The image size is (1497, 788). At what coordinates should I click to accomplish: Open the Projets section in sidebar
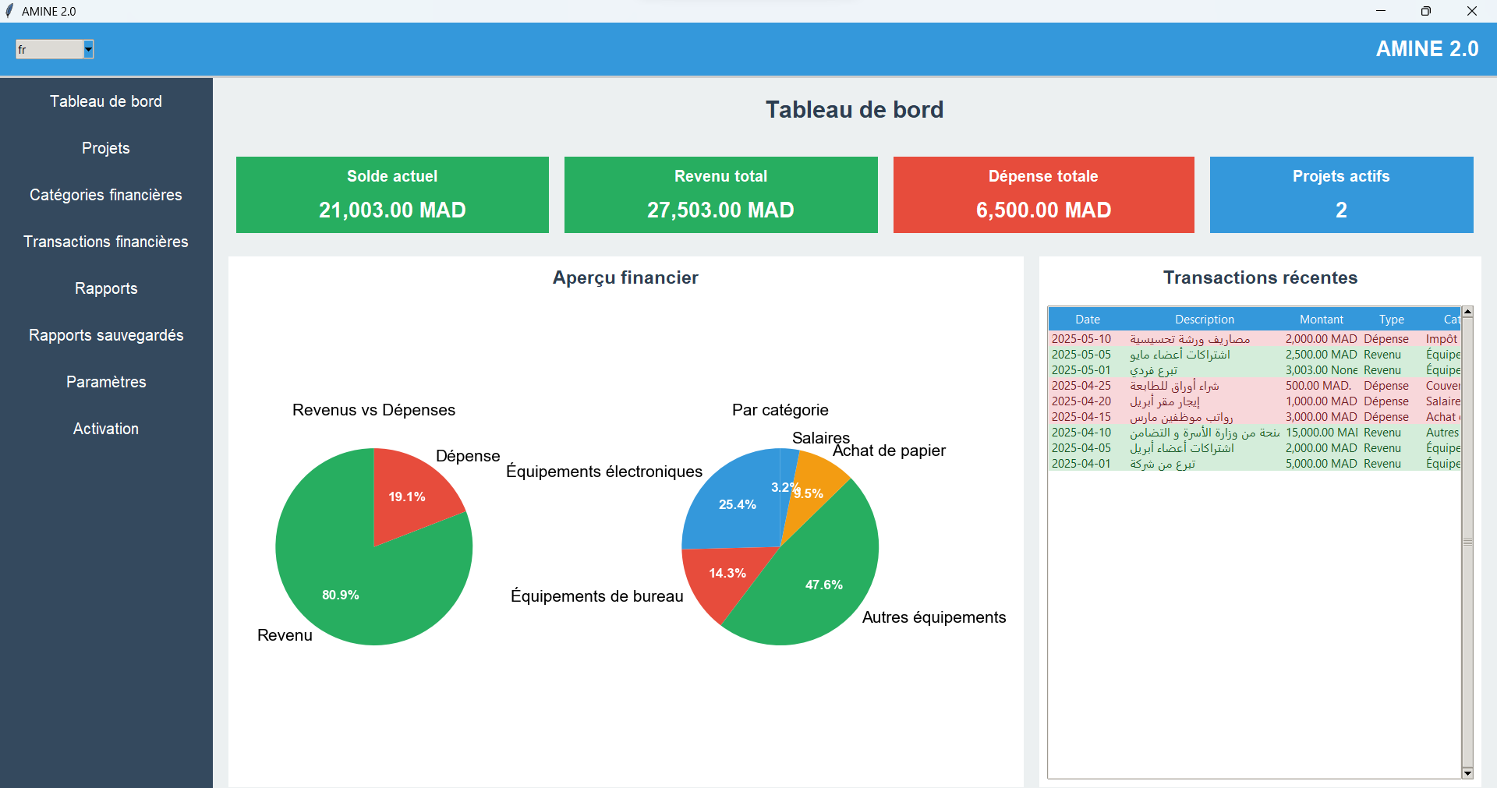tap(106, 148)
